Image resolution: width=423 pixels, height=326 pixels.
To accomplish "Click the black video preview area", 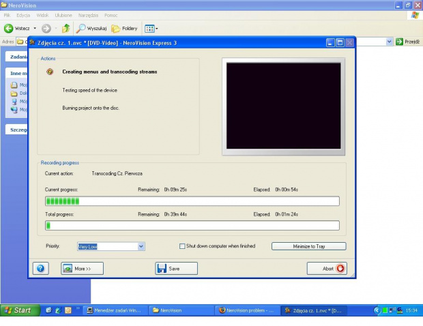I will [284, 106].
